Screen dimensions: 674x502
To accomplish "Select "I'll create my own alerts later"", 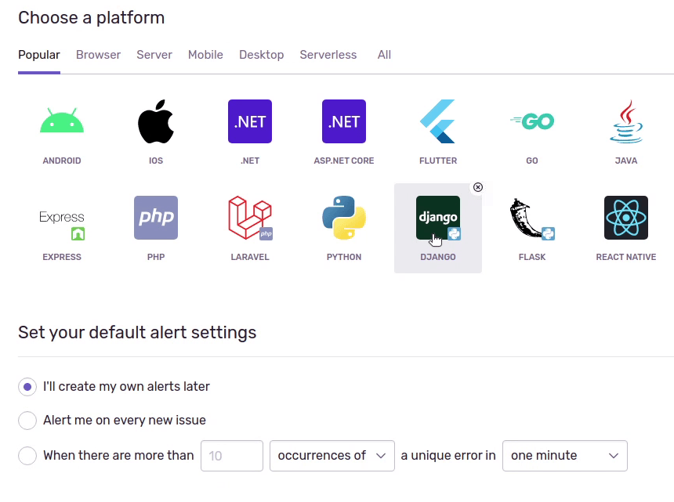I will (27, 387).
